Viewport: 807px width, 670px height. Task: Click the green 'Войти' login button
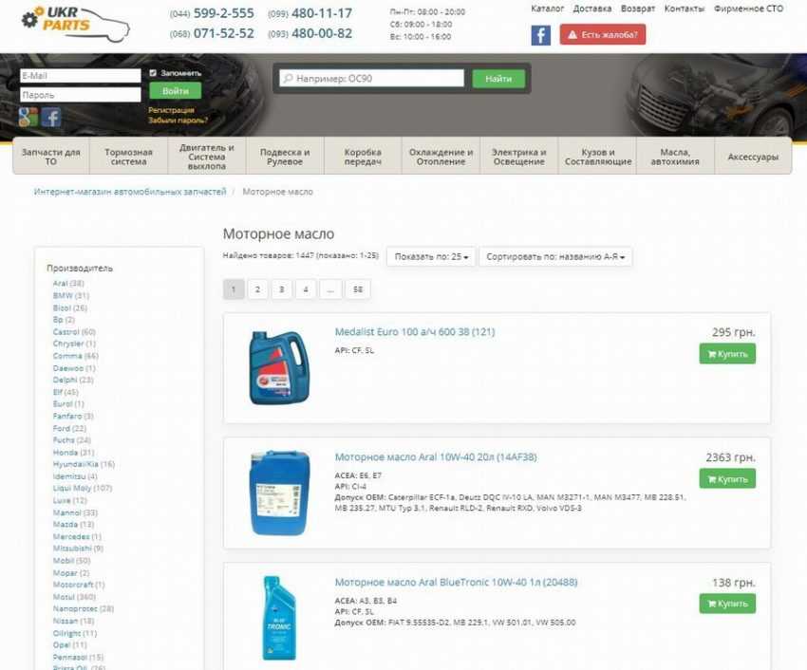pos(175,91)
